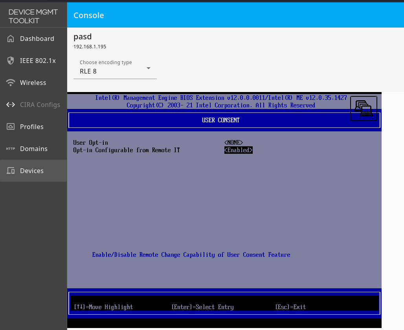Select the RLE 8 encoding value
The image size is (404, 330).
[88, 71]
